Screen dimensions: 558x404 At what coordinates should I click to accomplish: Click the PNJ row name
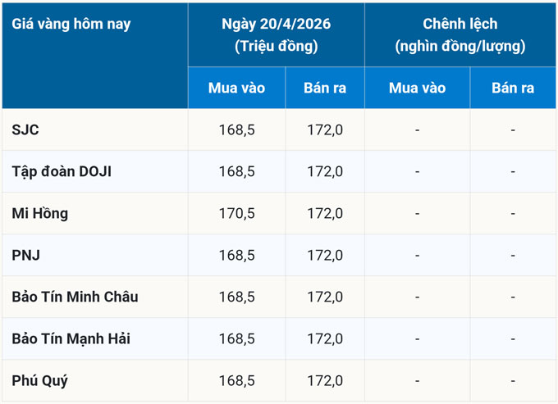coord(26,255)
